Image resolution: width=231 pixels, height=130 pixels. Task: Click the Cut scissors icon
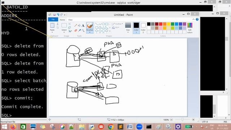coord(58,24)
